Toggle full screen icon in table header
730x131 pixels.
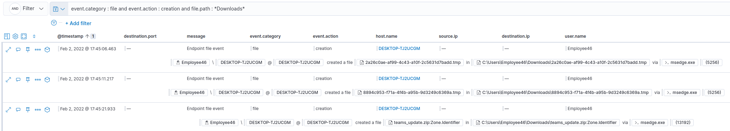[24, 36]
